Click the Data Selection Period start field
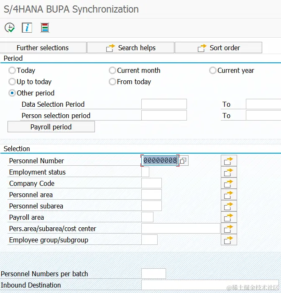281x293 pixels. 164,104
